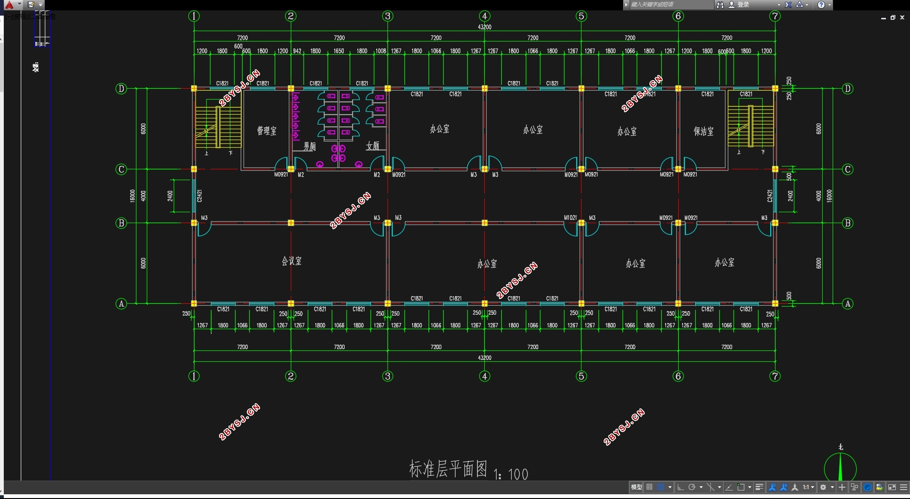Click the north compass symbol in drawing
The height and width of the screenshot is (499, 910).
coord(840,466)
